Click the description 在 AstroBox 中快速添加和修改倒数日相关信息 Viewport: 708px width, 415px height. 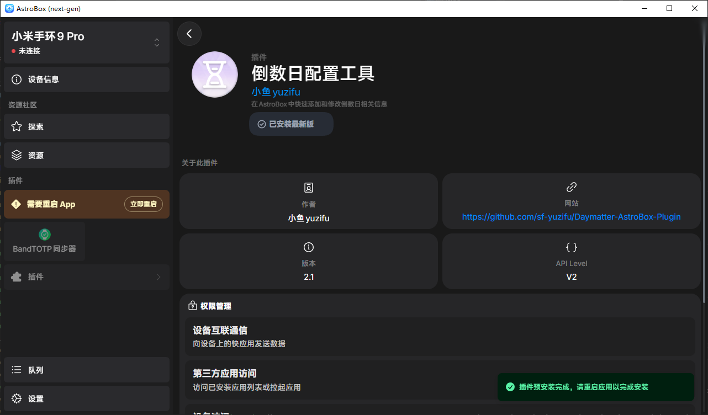pyautogui.click(x=319, y=104)
